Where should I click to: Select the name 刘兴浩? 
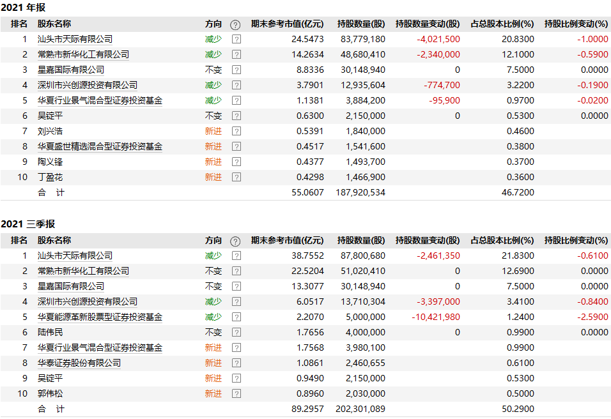[x=50, y=131]
